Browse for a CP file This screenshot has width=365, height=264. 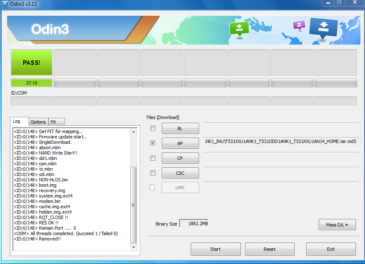[180, 158]
